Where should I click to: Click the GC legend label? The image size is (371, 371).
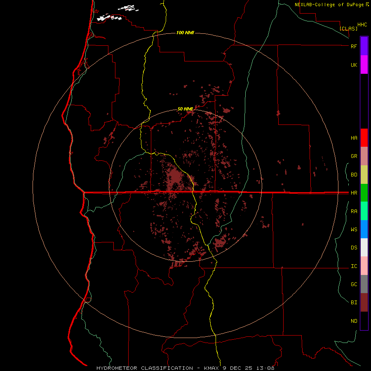tap(354, 284)
